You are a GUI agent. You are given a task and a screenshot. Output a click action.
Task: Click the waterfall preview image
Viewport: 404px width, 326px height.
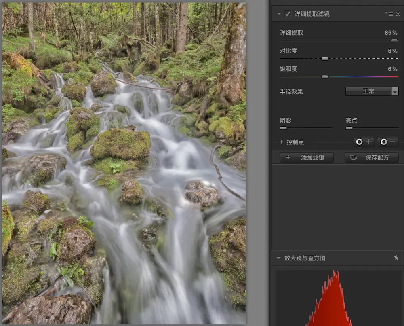click(124, 163)
